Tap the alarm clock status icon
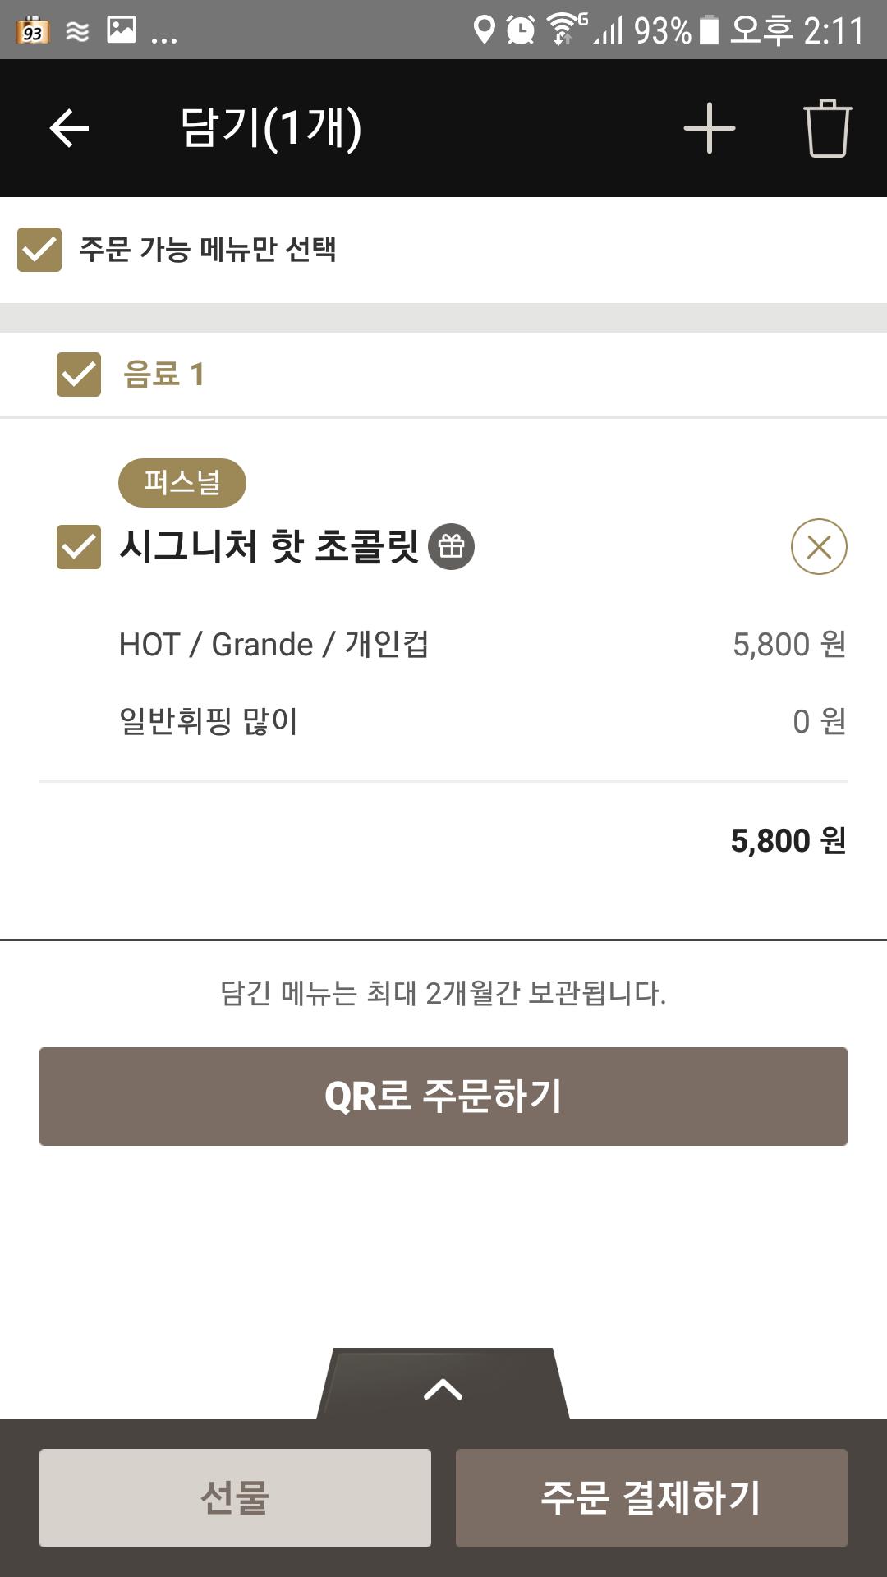Screen dimensions: 887x1577 (x=520, y=30)
